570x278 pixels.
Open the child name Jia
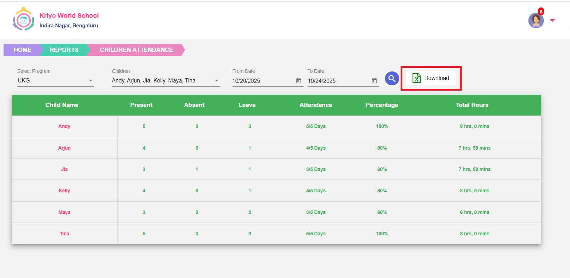tap(64, 169)
